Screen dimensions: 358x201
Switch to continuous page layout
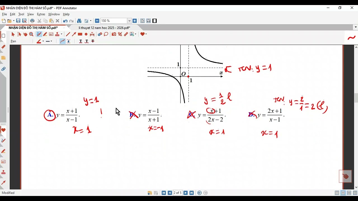click(x=343, y=193)
